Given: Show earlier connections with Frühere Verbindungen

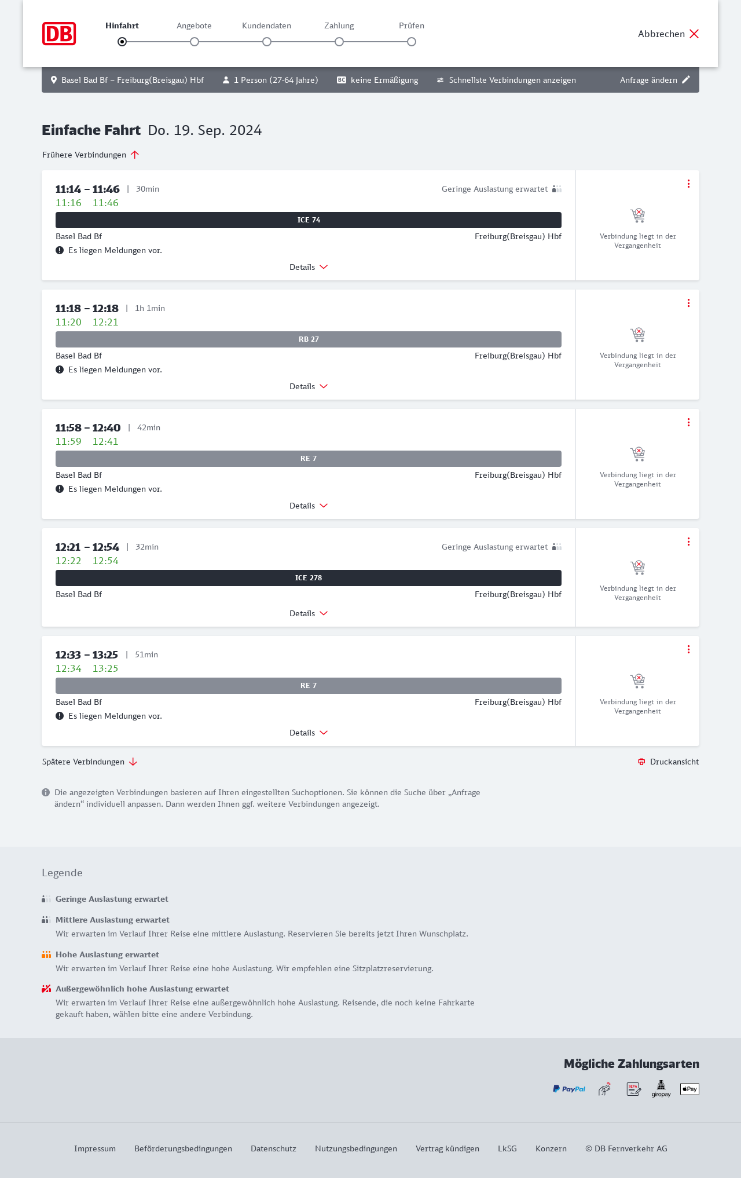Looking at the screenshot, I should point(90,155).
